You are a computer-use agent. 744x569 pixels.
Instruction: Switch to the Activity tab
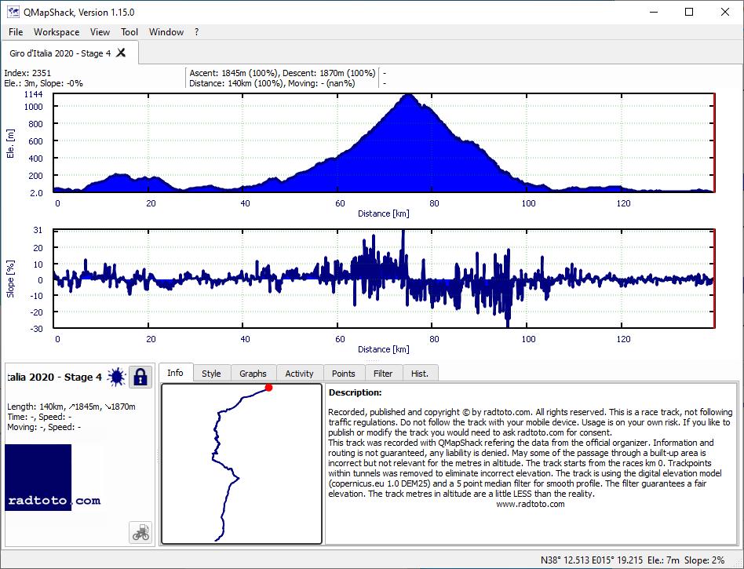pyautogui.click(x=299, y=374)
